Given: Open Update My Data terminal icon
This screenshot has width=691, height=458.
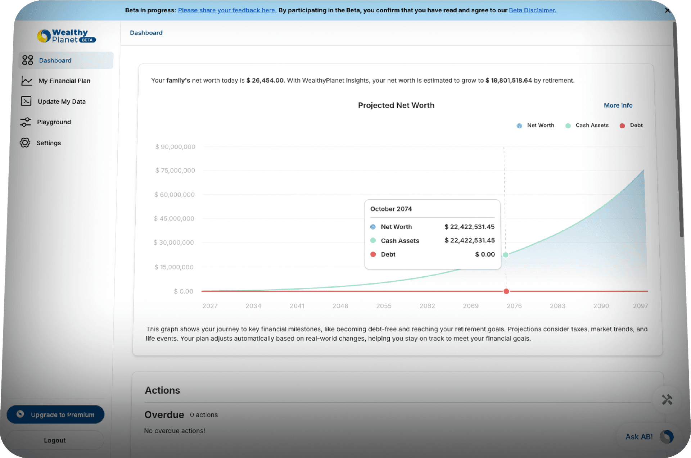Looking at the screenshot, I should (x=26, y=101).
